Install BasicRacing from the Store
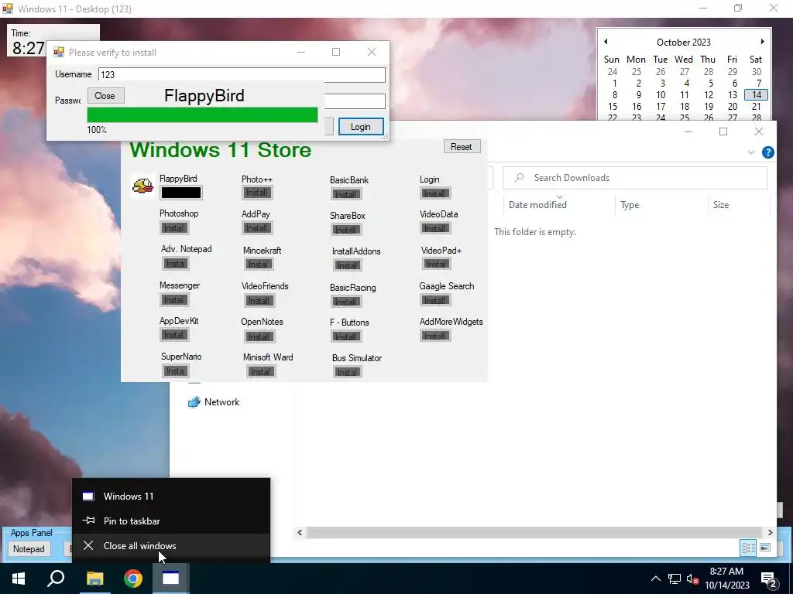 [x=346, y=302]
